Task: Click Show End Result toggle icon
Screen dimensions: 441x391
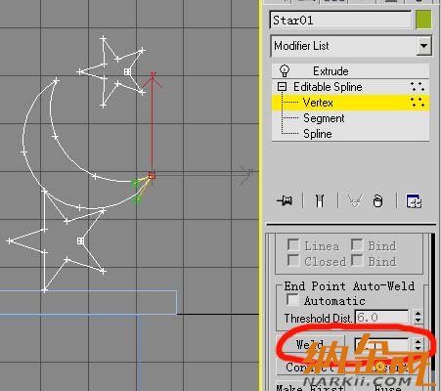Action: tap(320, 200)
